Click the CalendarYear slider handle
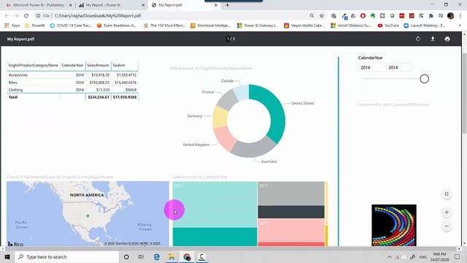467x263 pixels. [x=425, y=79]
